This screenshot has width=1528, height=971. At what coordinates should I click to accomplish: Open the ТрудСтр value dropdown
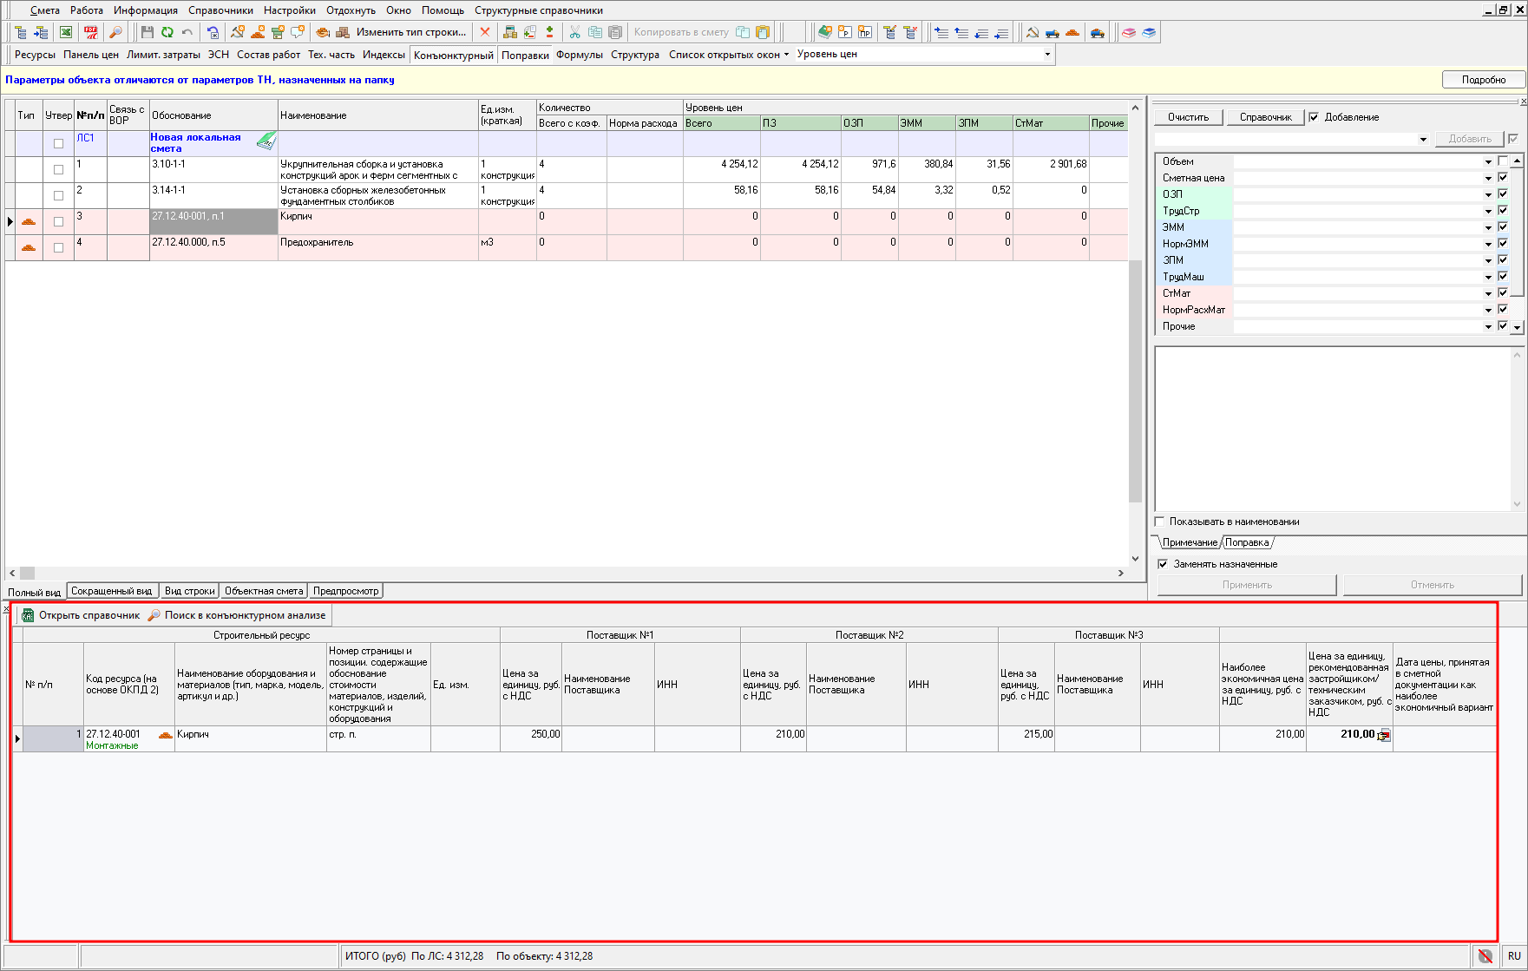pos(1488,212)
